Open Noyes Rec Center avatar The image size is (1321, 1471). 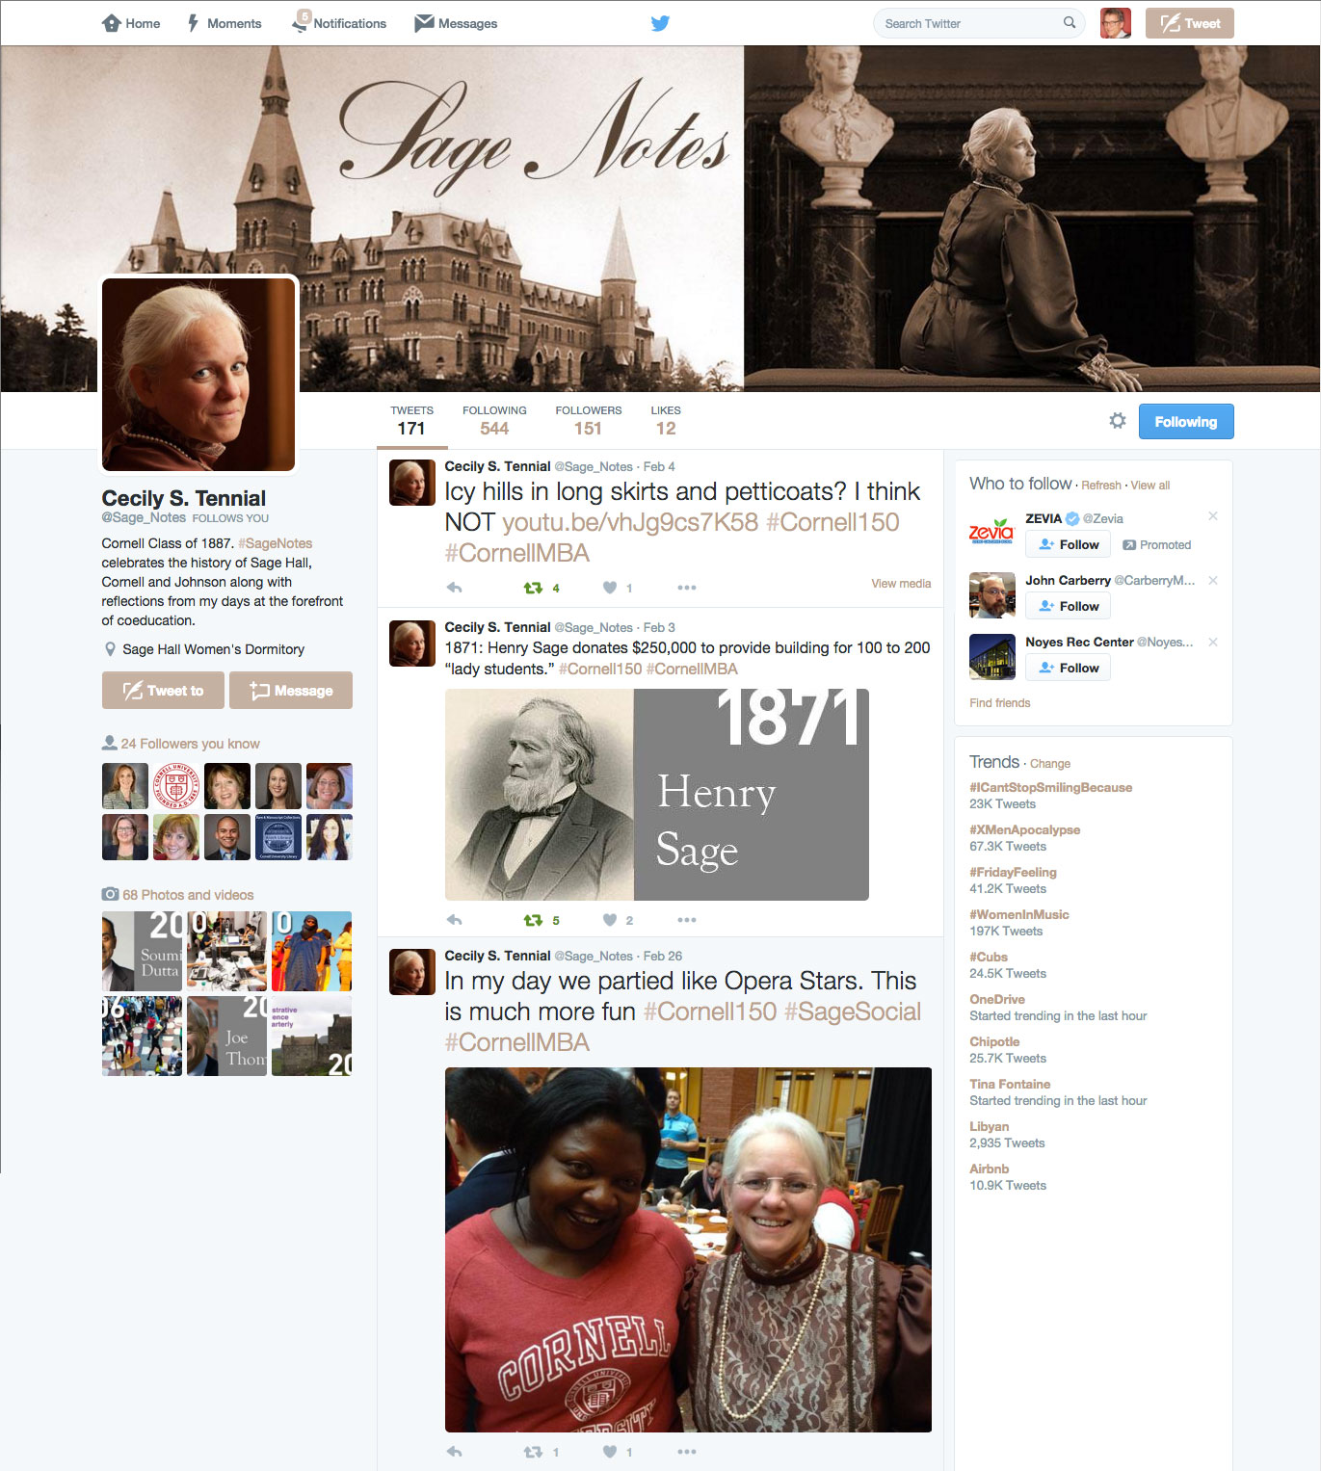tap(992, 657)
